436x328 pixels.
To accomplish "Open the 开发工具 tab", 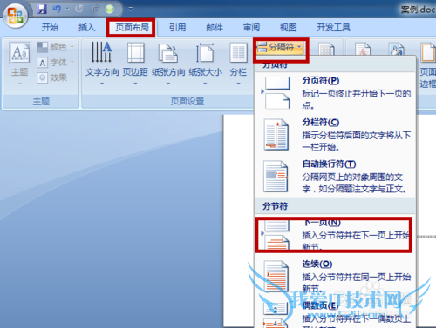I will 333,28.
